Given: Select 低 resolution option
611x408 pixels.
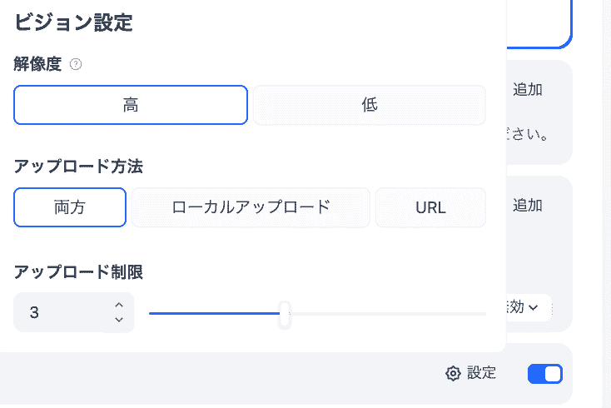Looking at the screenshot, I should coord(370,105).
